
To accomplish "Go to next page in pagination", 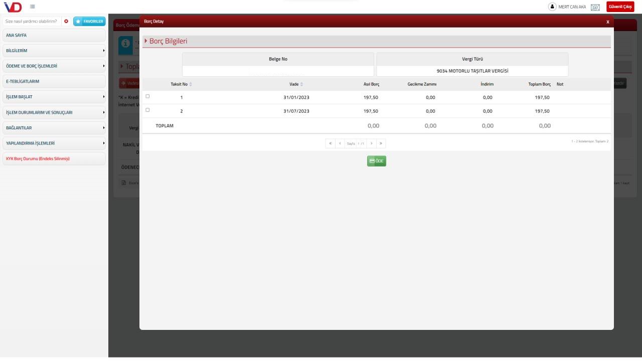I will click(371, 143).
